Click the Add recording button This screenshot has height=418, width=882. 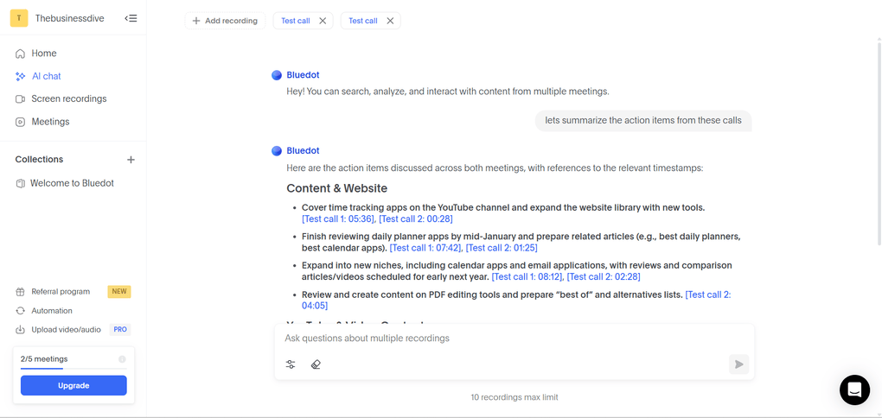pos(225,21)
